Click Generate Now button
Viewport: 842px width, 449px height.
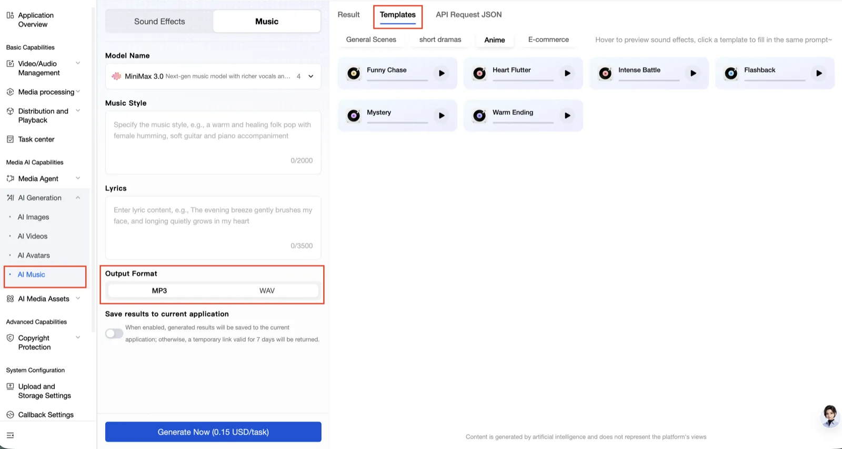pos(213,432)
